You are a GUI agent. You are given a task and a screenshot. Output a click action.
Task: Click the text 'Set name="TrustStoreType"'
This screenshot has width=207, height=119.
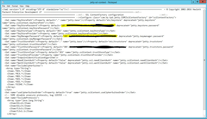coord(21,52)
